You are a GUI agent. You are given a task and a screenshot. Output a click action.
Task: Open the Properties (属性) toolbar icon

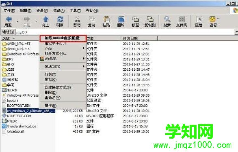(x=199, y=19)
